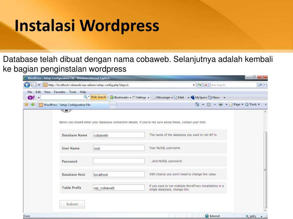Screen dimensions: 293x219
Task: Expand the Print dropdown arrow
Action: (x=226, y=105)
